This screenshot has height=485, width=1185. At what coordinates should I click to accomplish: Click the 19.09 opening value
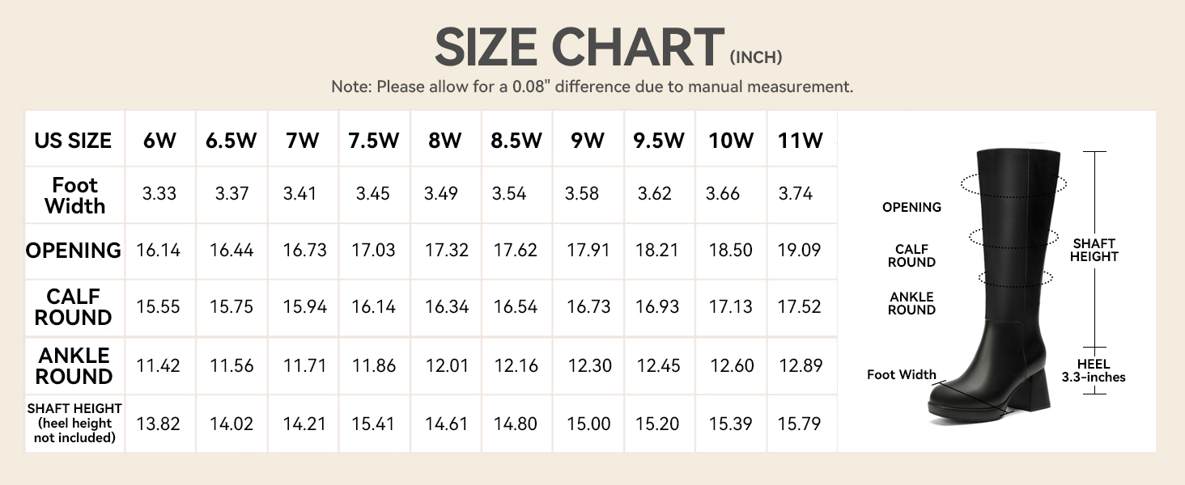coord(799,251)
